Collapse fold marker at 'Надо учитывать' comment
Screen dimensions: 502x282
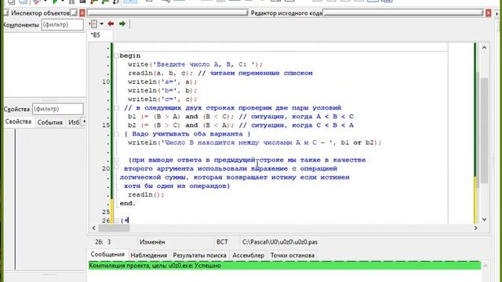click(x=117, y=134)
